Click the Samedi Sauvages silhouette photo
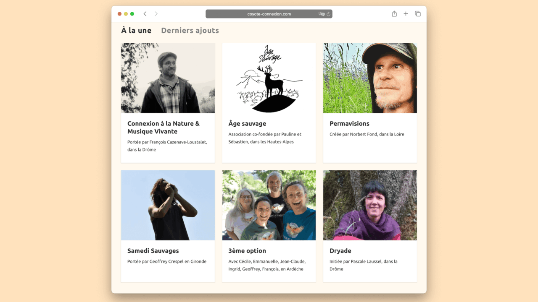 point(168,205)
